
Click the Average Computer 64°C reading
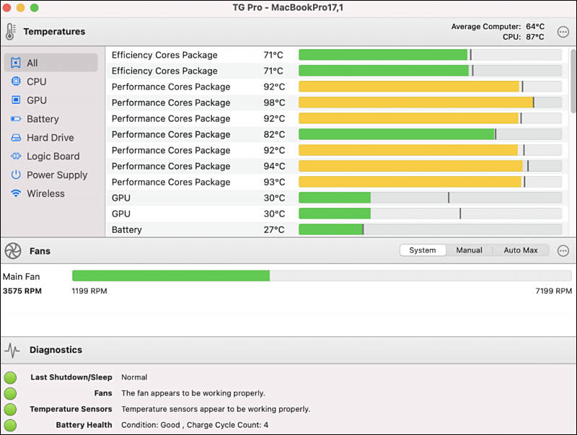click(498, 27)
